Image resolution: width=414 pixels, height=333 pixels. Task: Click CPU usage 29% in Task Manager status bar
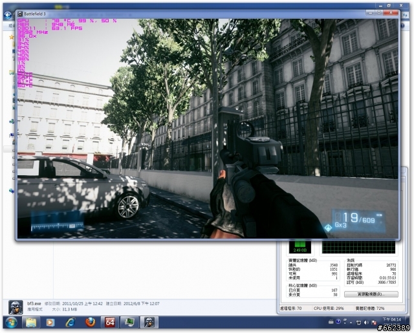[x=329, y=308]
